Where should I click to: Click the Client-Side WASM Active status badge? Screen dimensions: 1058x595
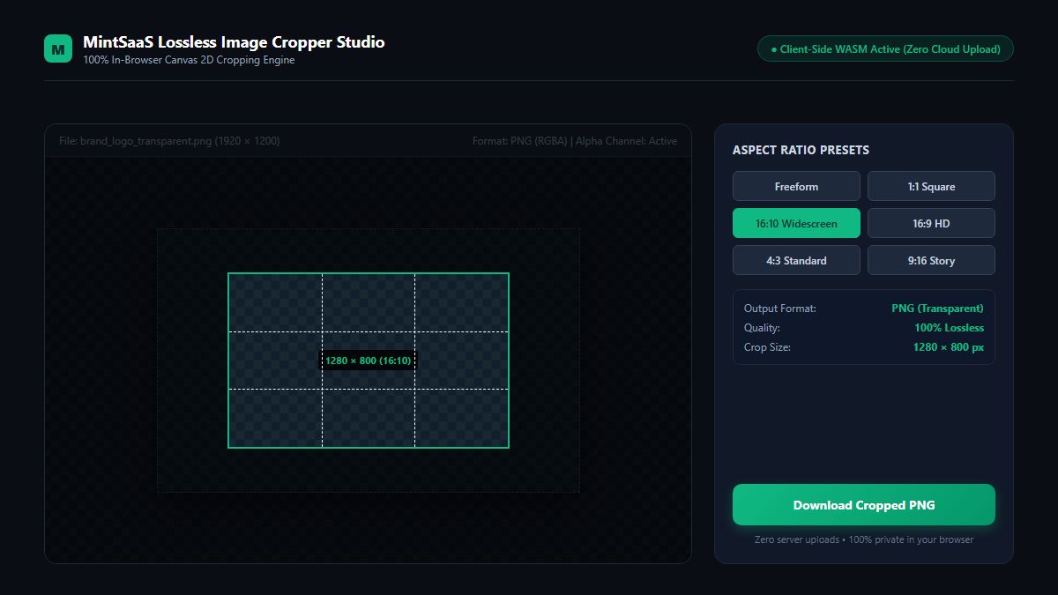pyautogui.click(x=885, y=48)
